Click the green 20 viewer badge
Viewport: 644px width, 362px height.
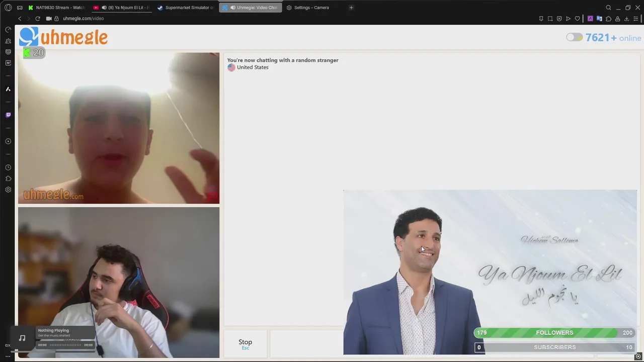point(34,52)
